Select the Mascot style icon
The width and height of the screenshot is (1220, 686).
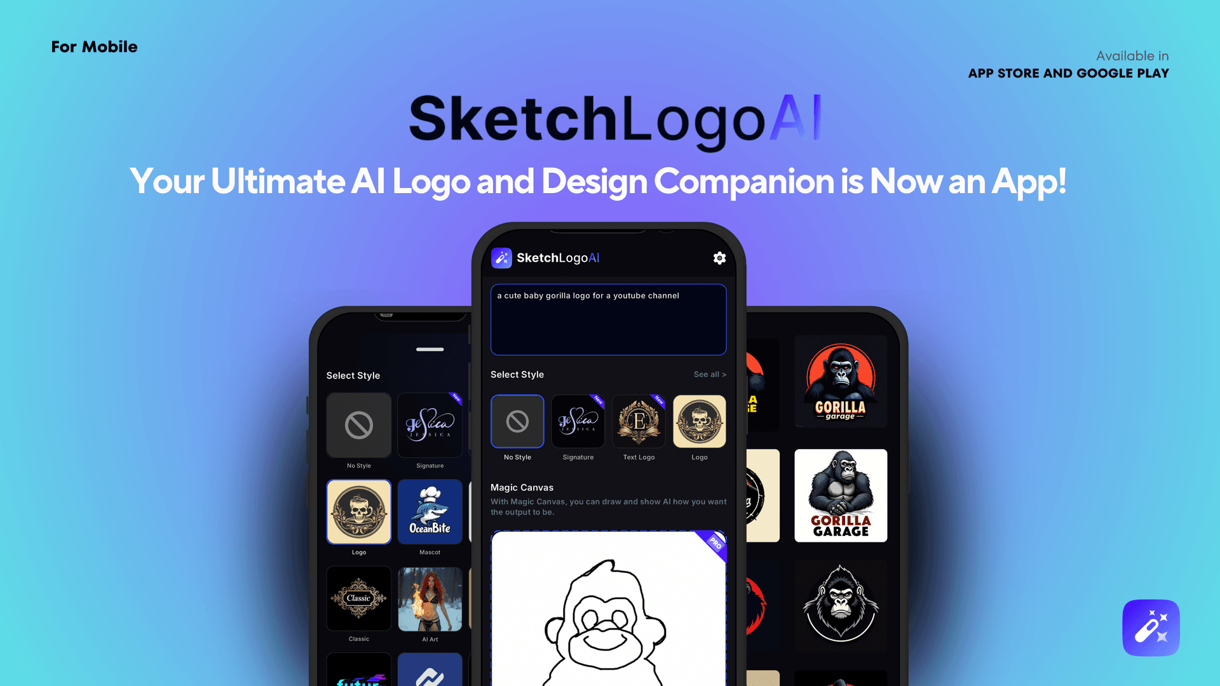(x=428, y=511)
